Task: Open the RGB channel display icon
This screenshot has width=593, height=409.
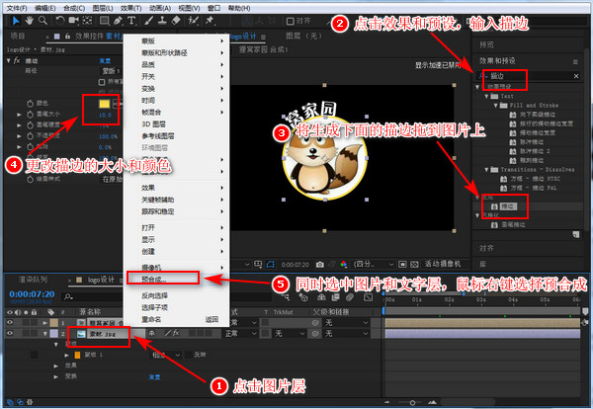Action: point(343,264)
